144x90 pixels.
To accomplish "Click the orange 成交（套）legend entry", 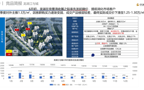I will pos(67,85).
